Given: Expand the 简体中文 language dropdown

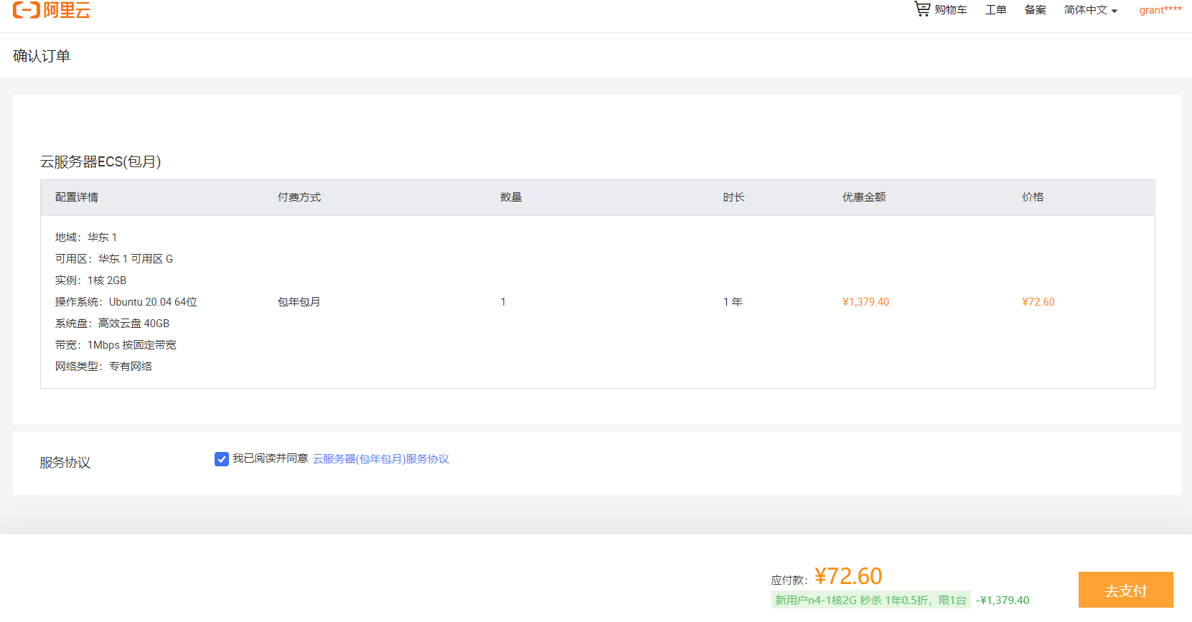Looking at the screenshot, I should tap(1090, 10).
